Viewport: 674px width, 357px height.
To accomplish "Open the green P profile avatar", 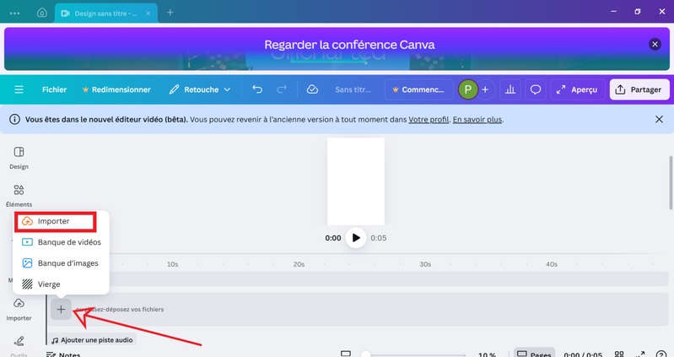I will 467,89.
